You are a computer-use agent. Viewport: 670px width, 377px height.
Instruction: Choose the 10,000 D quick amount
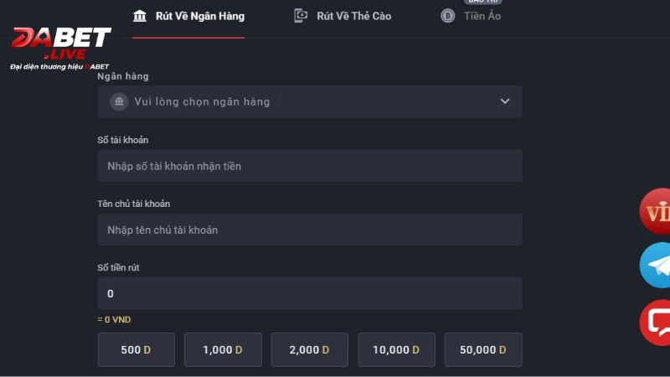[x=396, y=349]
